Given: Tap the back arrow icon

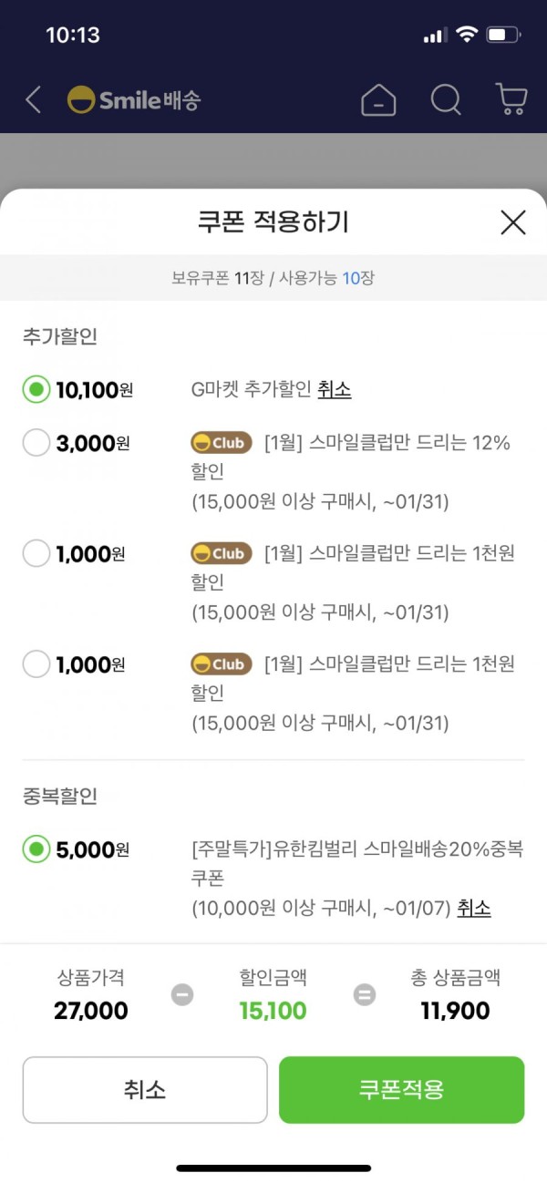Looking at the screenshot, I should (x=33, y=99).
